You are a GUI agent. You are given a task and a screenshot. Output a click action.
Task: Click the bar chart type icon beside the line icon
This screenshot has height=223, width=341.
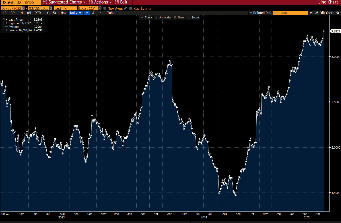pyautogui.click(x=93, y=13)
